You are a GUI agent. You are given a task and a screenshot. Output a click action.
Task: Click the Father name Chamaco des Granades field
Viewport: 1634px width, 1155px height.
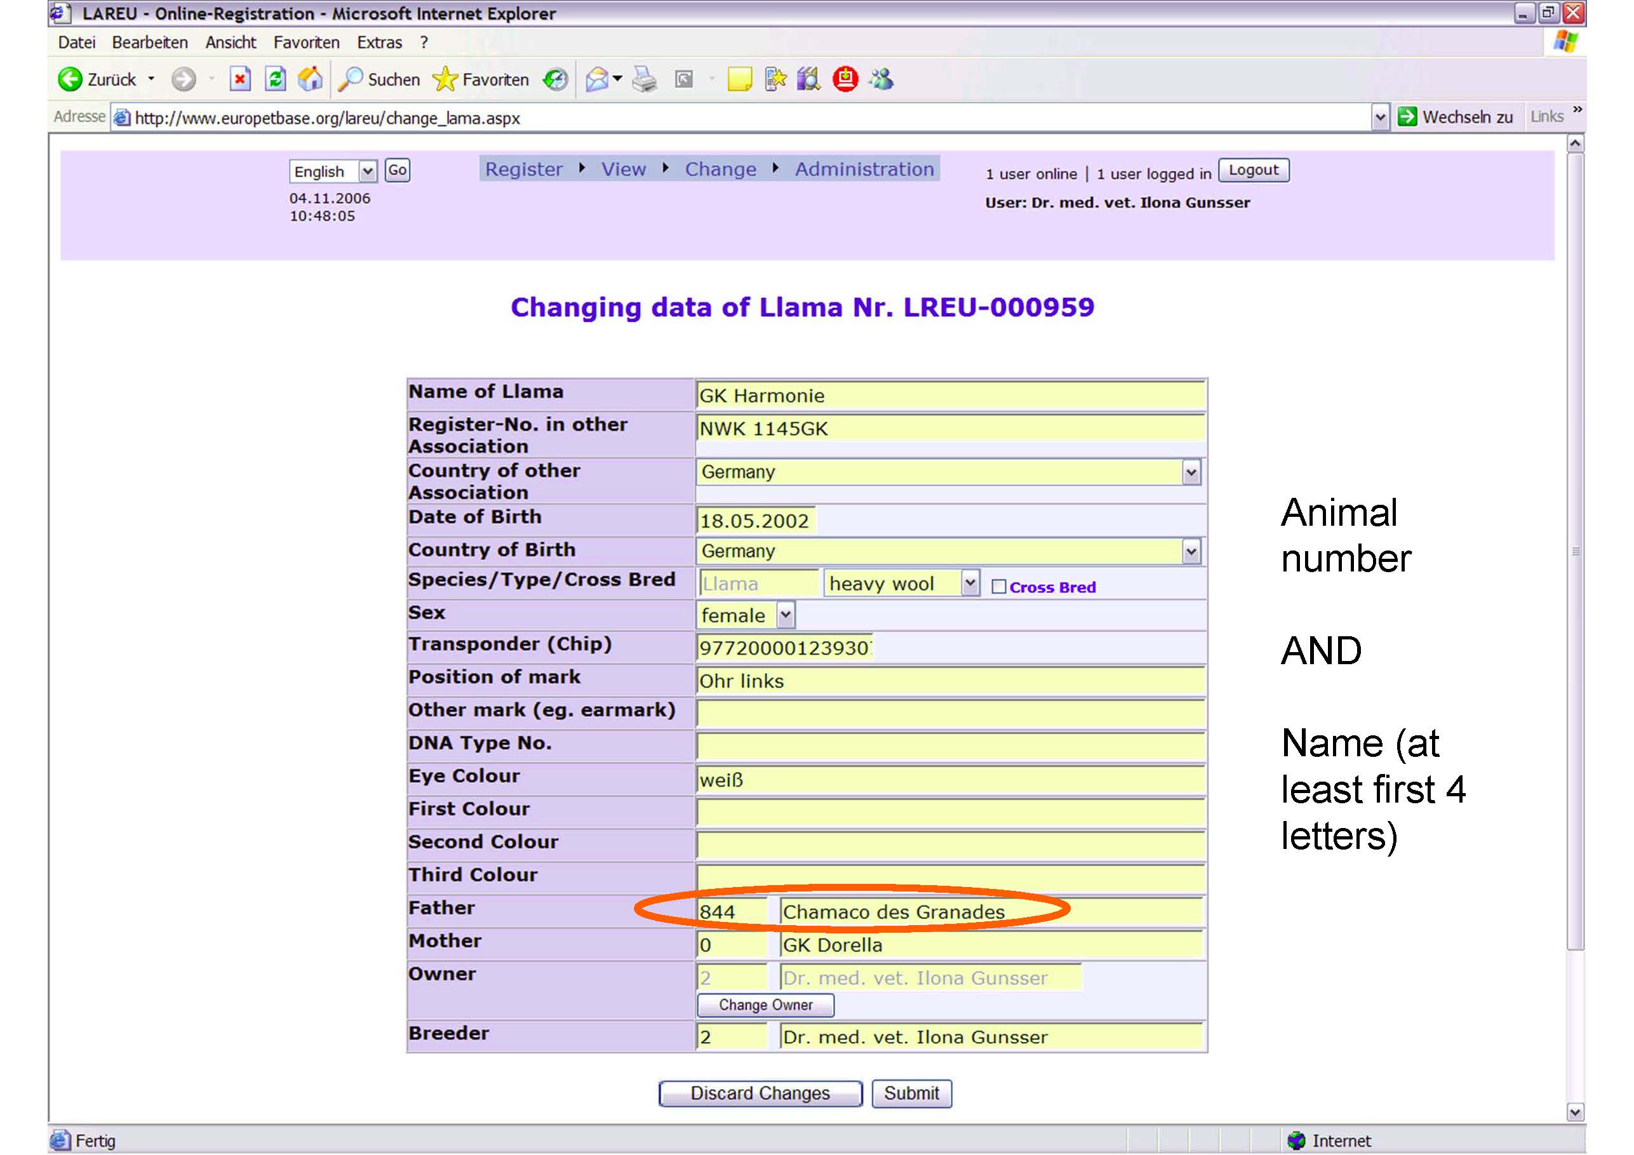pos(991,912)
